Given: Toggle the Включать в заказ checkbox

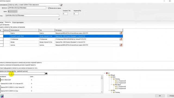Looking at the screenshot, I should 49,8.
